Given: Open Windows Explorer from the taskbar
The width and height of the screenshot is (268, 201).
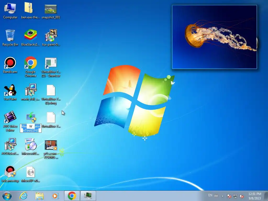Looking at the screenshot, I should tap(40, 196).
